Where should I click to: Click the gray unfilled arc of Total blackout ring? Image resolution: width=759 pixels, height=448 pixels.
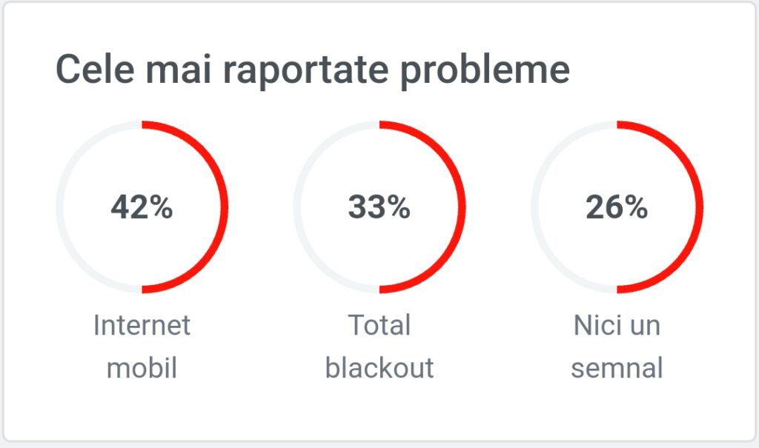tap(297, 207)
